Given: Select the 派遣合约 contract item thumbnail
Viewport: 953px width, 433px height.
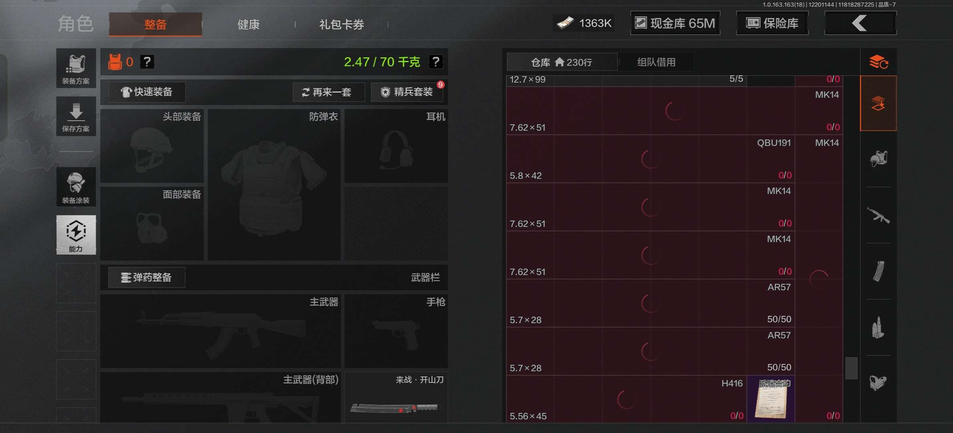Looking at the screenshot, I should pyautogui.click(x=771, y=399).
